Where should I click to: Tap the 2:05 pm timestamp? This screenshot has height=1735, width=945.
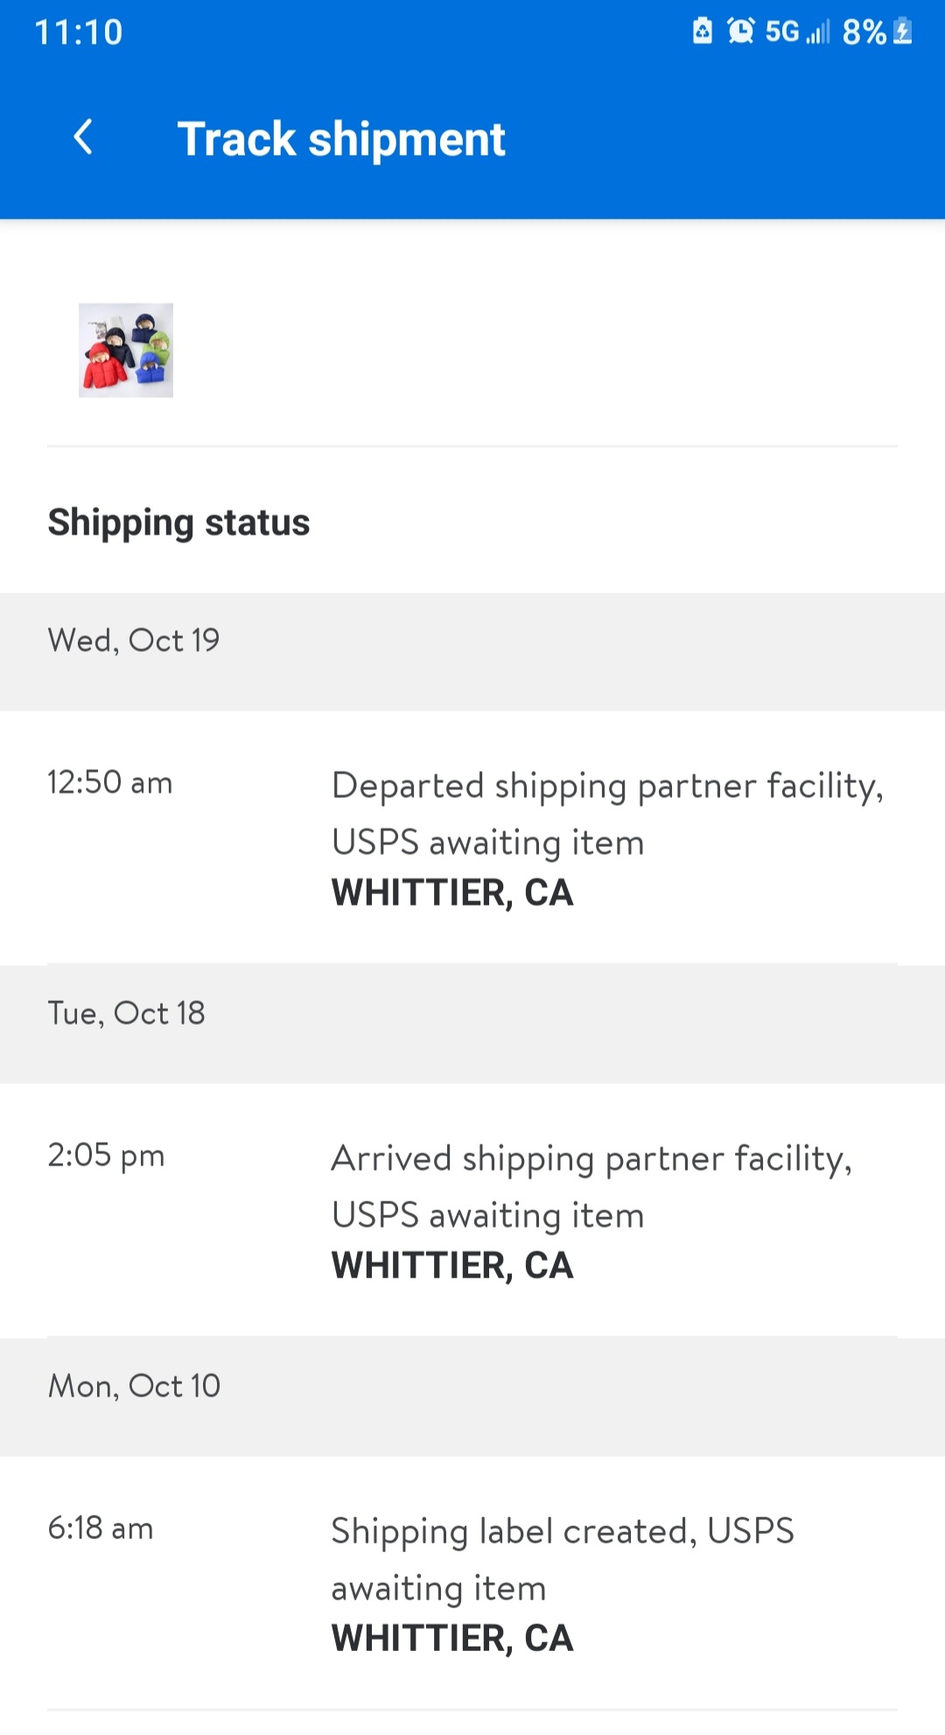tap(106, 1155)
